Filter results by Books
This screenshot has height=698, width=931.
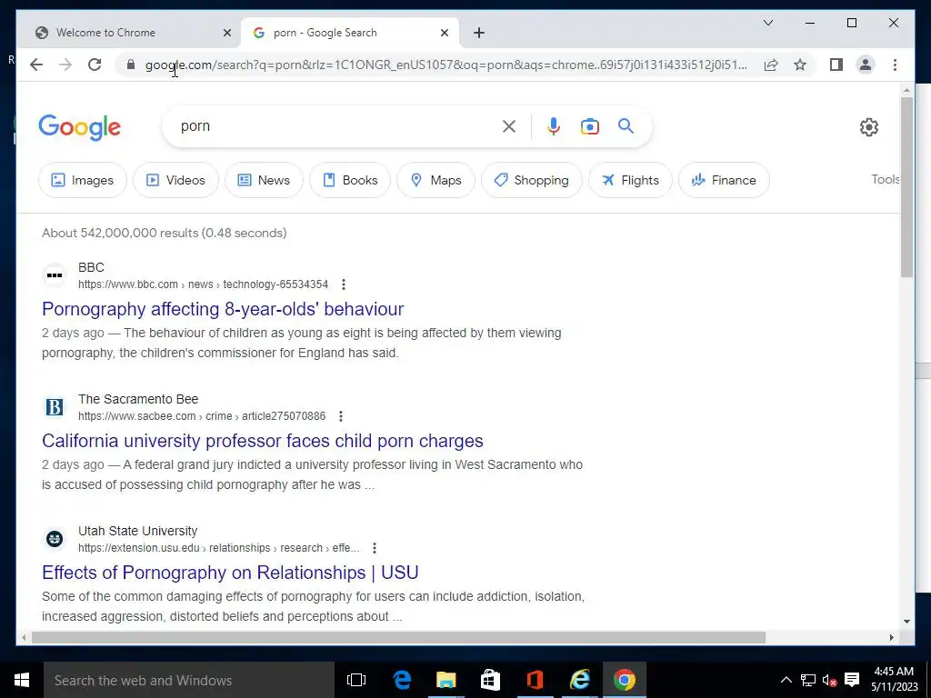[x=350, y=180]
